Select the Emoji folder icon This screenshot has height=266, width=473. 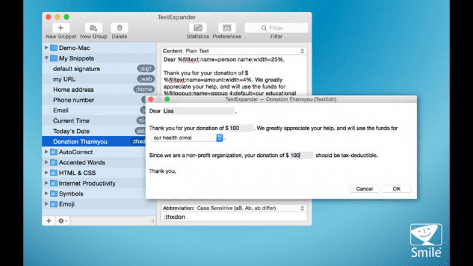point(54,204)
